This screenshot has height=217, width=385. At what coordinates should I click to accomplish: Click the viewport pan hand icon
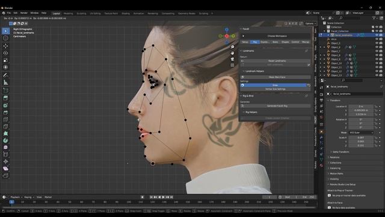(x=232, y=53)
